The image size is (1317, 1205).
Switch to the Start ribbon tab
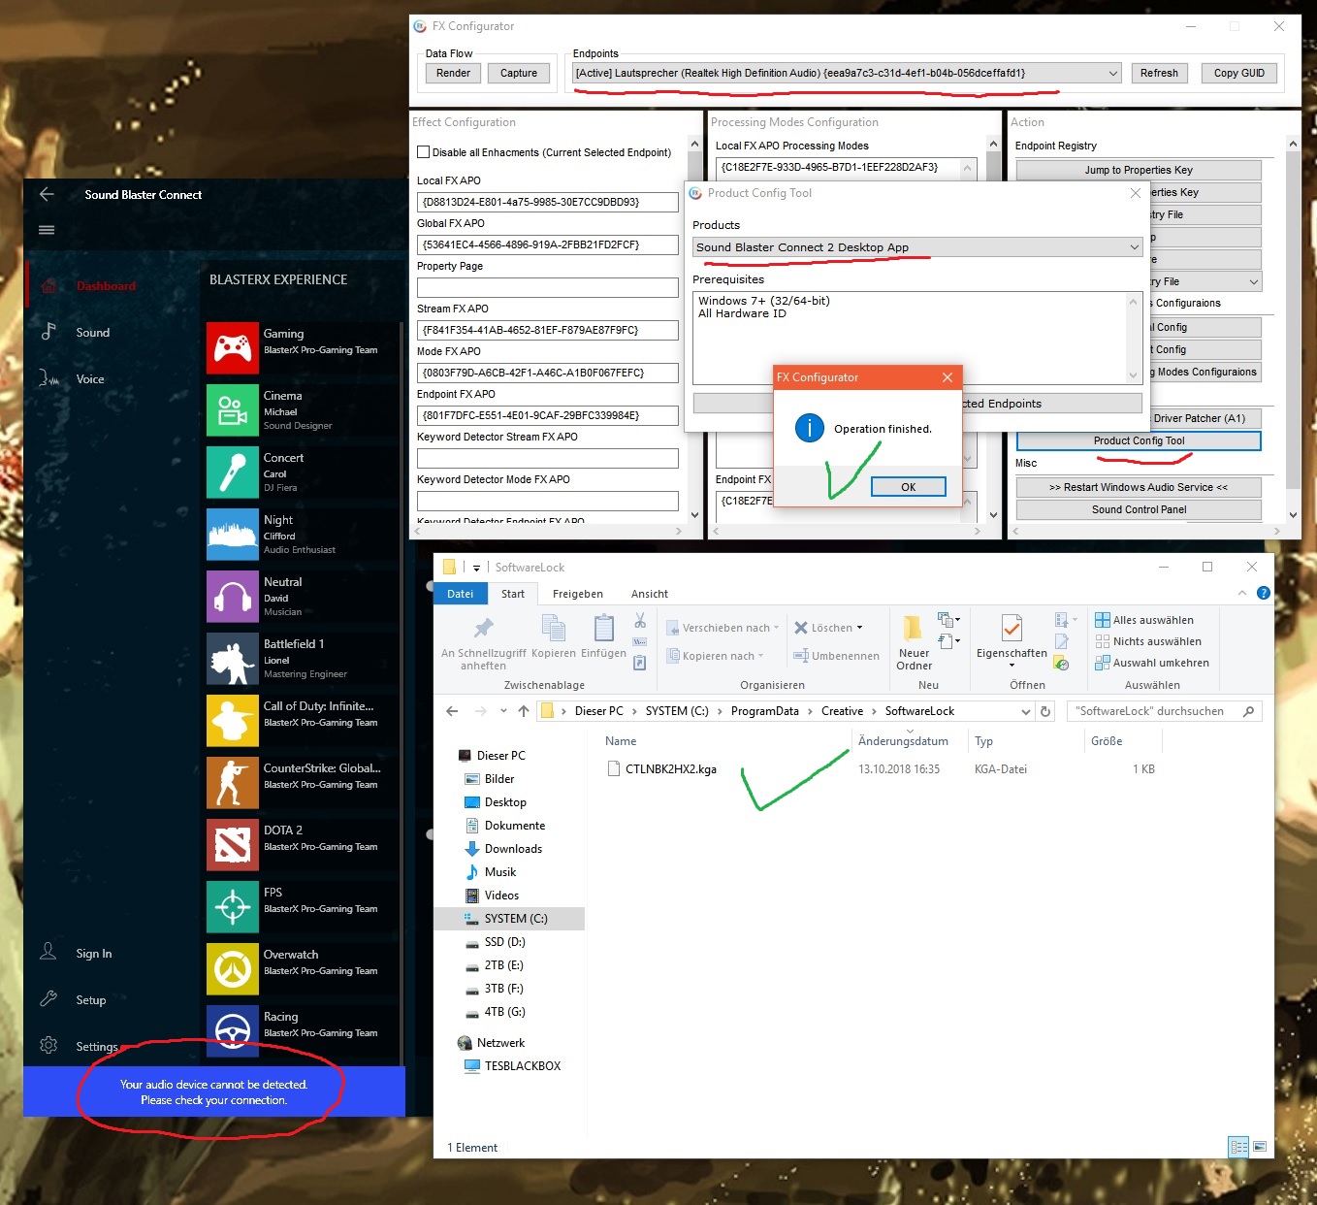(x=513, y=594)
